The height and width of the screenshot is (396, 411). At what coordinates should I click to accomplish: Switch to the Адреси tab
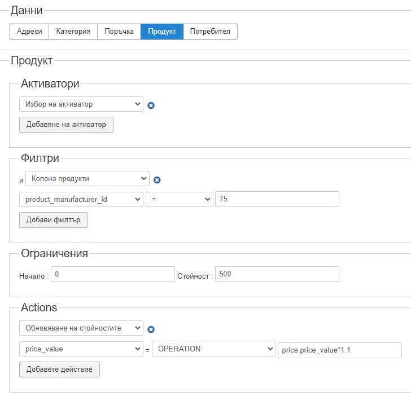click(29, 32)
